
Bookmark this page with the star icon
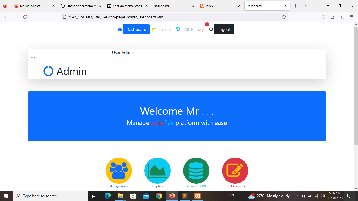point(284,17)
